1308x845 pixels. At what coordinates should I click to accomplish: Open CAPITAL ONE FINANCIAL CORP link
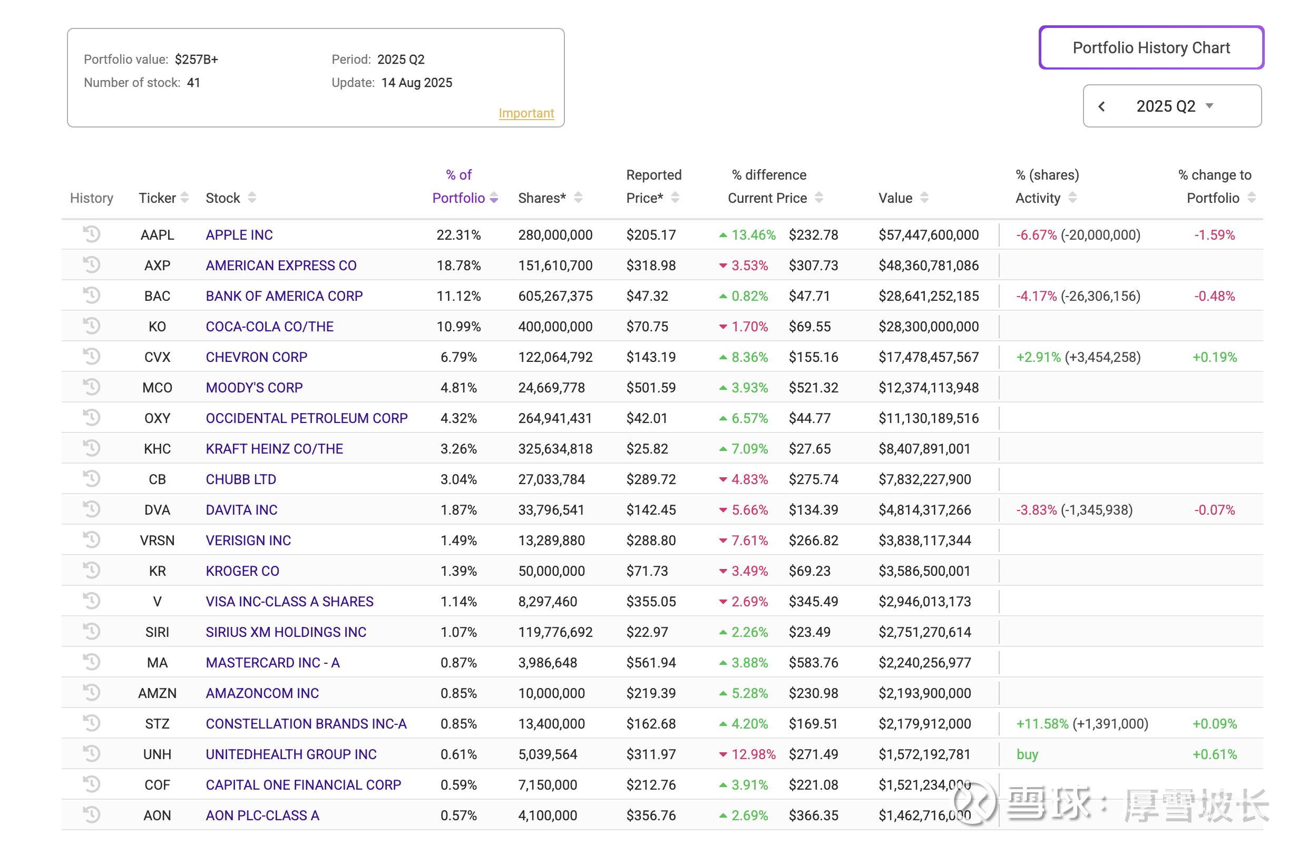click(303, 784)
